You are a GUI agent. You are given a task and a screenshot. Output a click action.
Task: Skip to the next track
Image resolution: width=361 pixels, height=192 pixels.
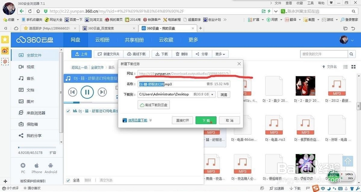[102, 92]
